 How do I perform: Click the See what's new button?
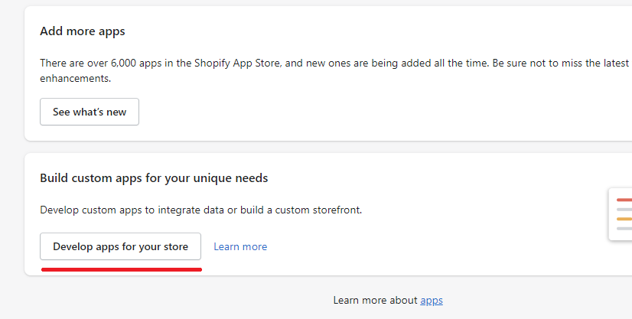[x=90, y=112]
